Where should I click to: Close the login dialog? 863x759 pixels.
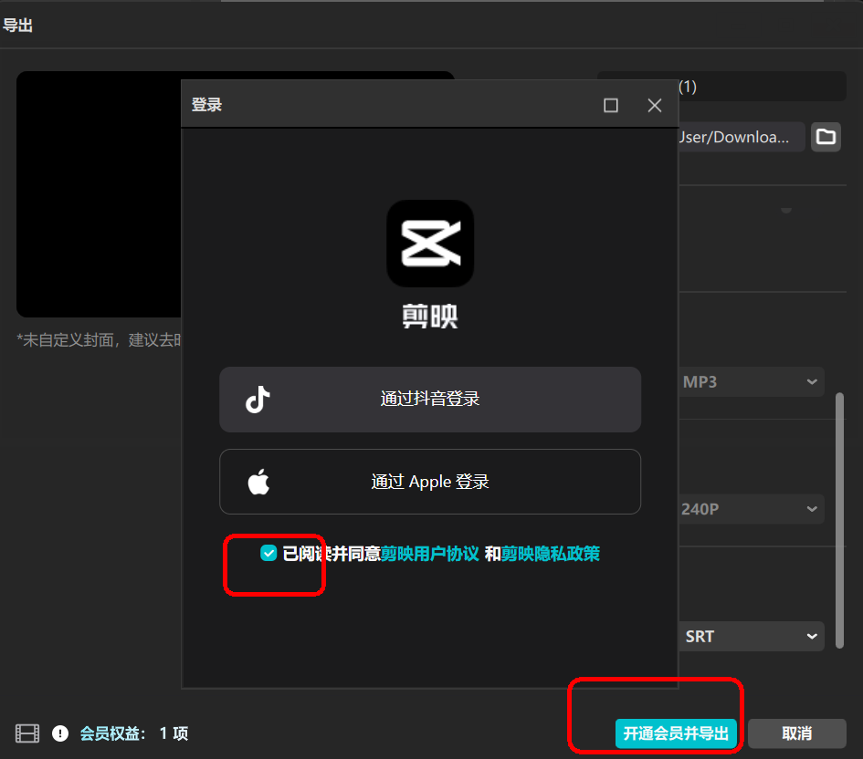point(655,105)
